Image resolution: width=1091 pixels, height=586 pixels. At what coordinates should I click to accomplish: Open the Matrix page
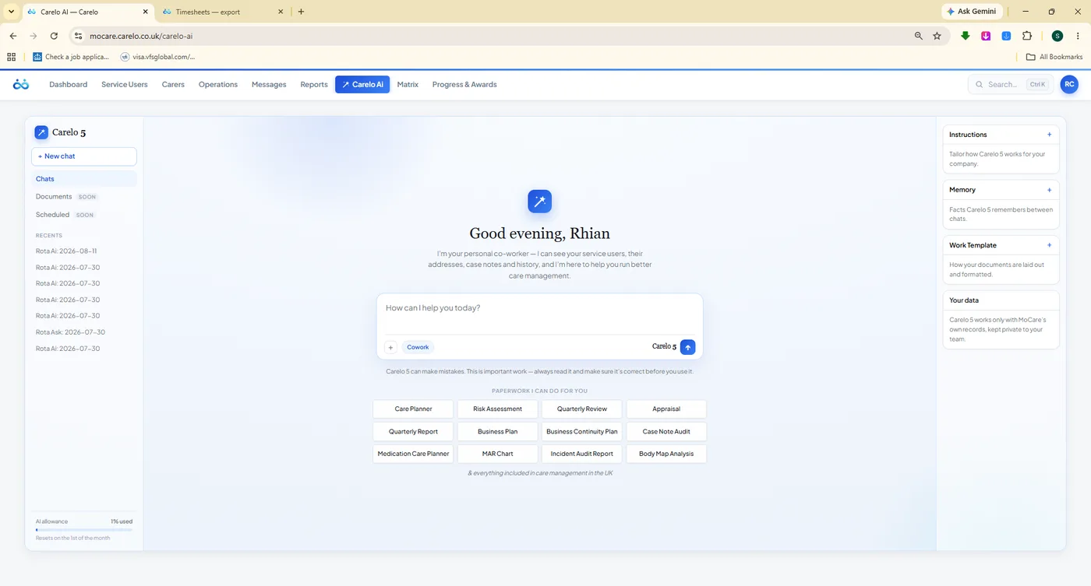click(x=408, y=84)
